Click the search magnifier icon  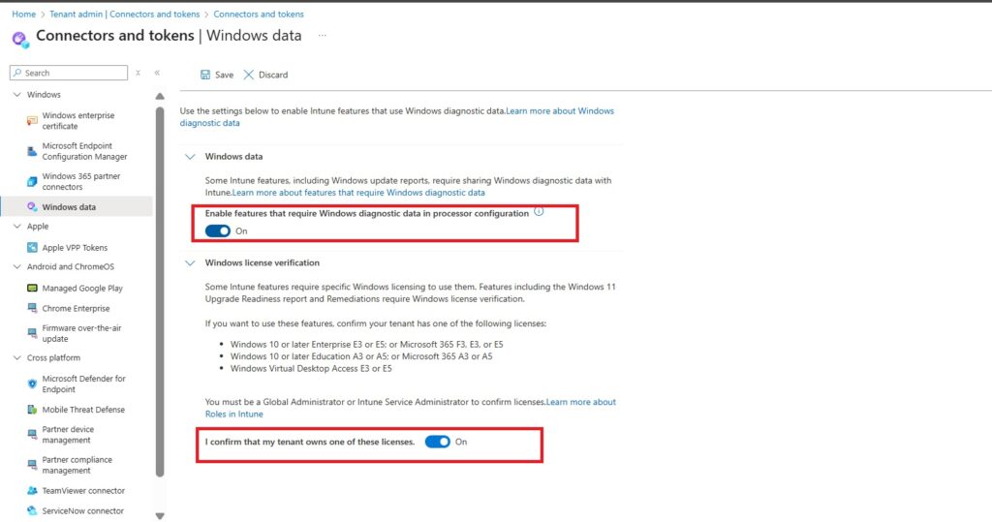[17, 73]
